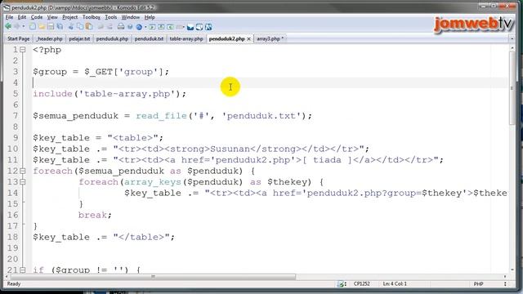The width and height of the screenshot is (523, 294).
Task: Click the dark blue envelope toolbar icon
Action: pos(190,27)
